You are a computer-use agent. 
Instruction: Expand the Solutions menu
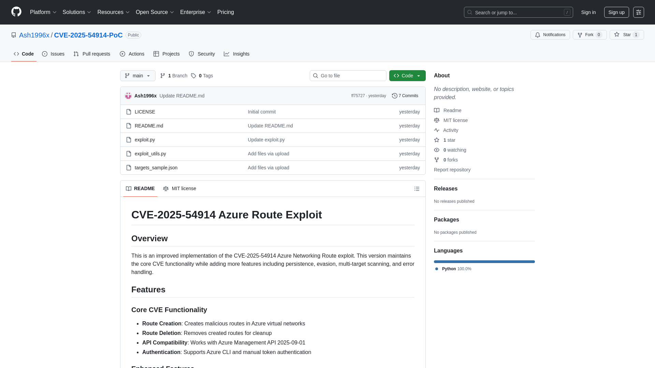77,12
